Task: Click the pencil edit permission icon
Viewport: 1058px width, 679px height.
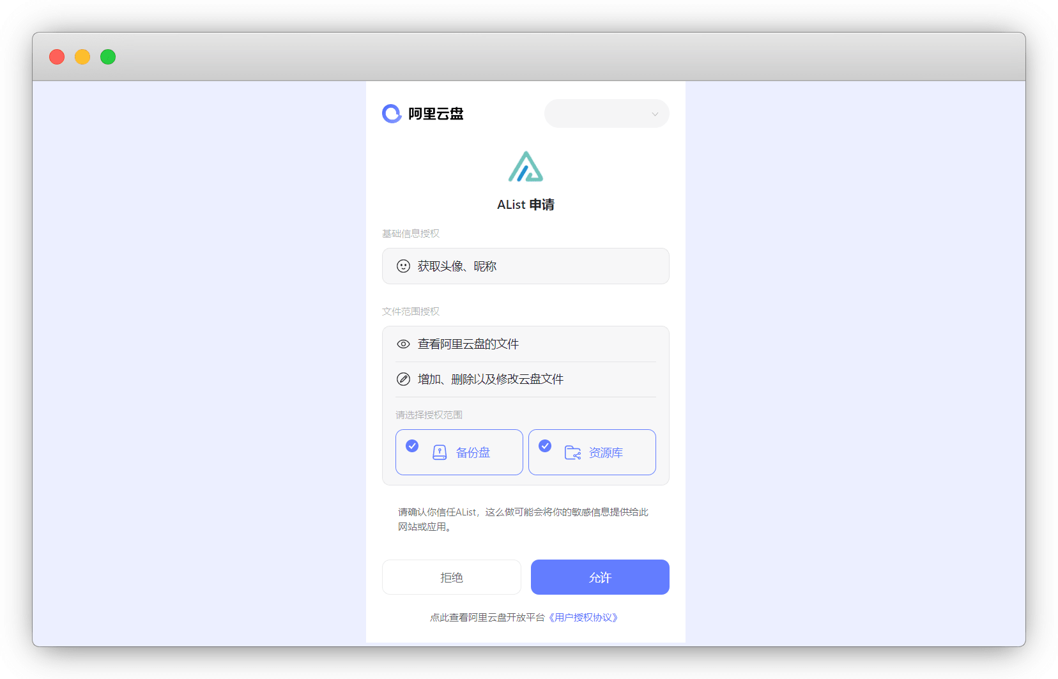Action: 403,379
